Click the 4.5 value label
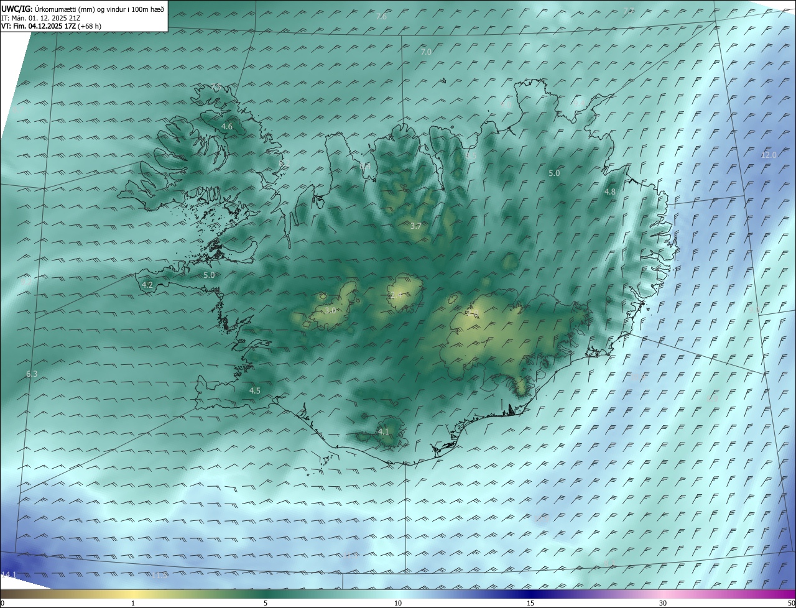796x608 pixels. coord(255,391)
